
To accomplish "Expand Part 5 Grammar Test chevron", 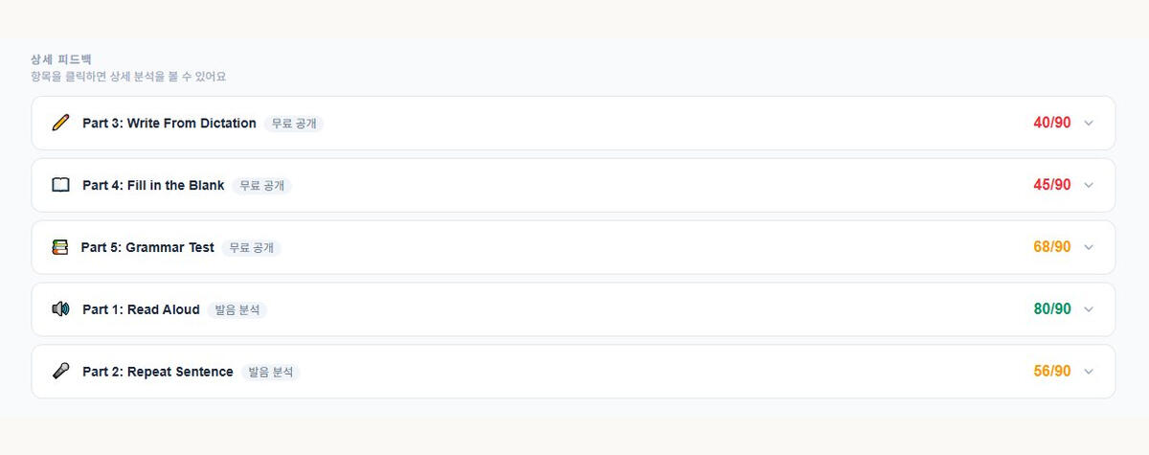I will [1088, 247].
